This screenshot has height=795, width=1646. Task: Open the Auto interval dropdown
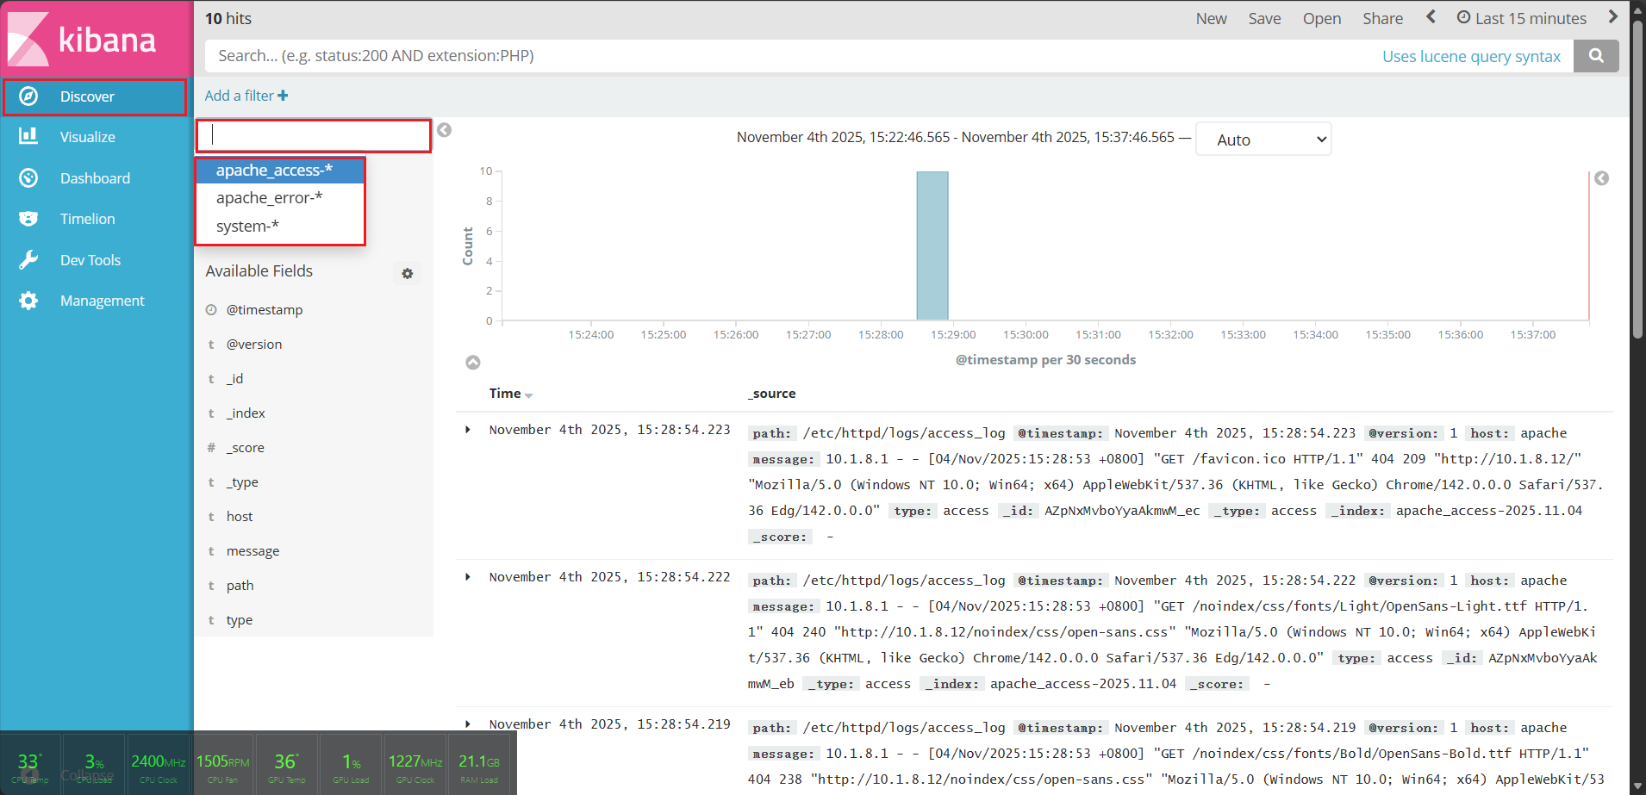(1263, 139)
